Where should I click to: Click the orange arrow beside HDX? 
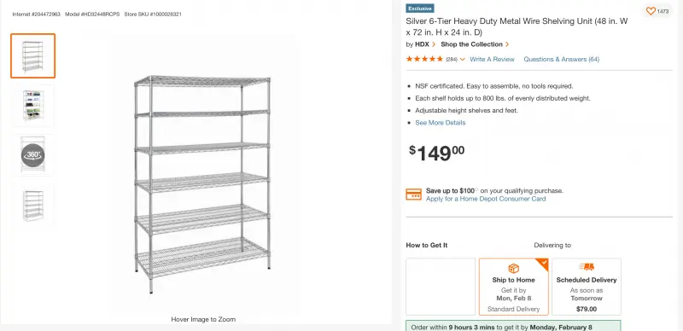[x=434, y=44]
